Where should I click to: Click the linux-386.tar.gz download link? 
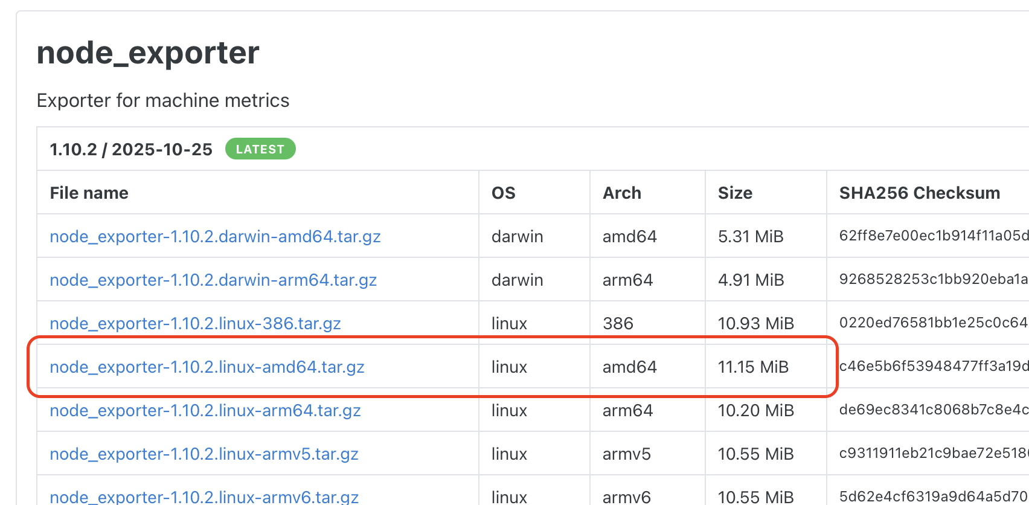pos(195,323)
